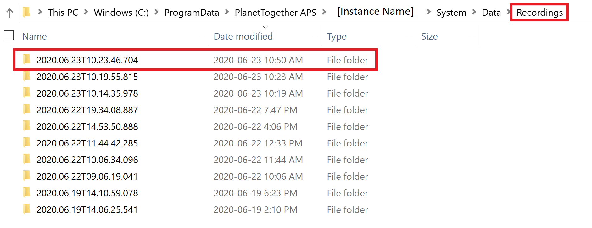592x228 pixels.
Task: Click the Up arrow navigation icon
Action: 10,13
